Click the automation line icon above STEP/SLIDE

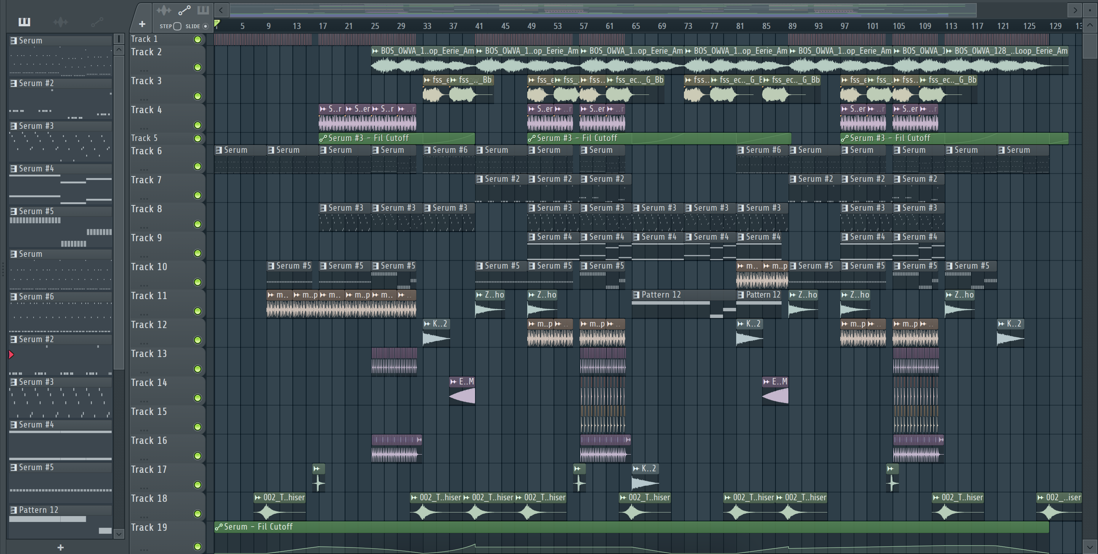click(x=184, y=10)
